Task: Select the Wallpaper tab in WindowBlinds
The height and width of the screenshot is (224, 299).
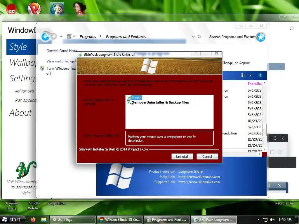Action: click(x=23, y=62)
